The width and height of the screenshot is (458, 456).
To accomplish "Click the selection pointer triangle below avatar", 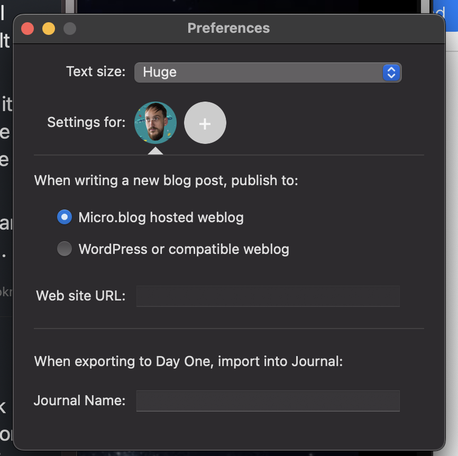I will 155,151.
